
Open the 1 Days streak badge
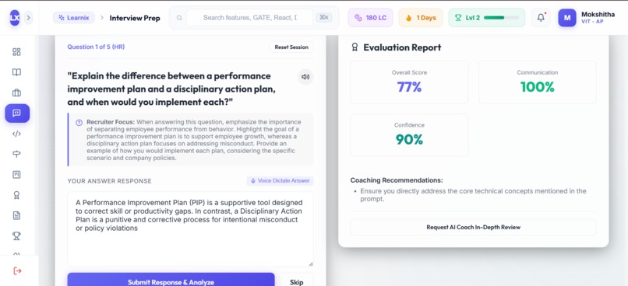point(421,18)
